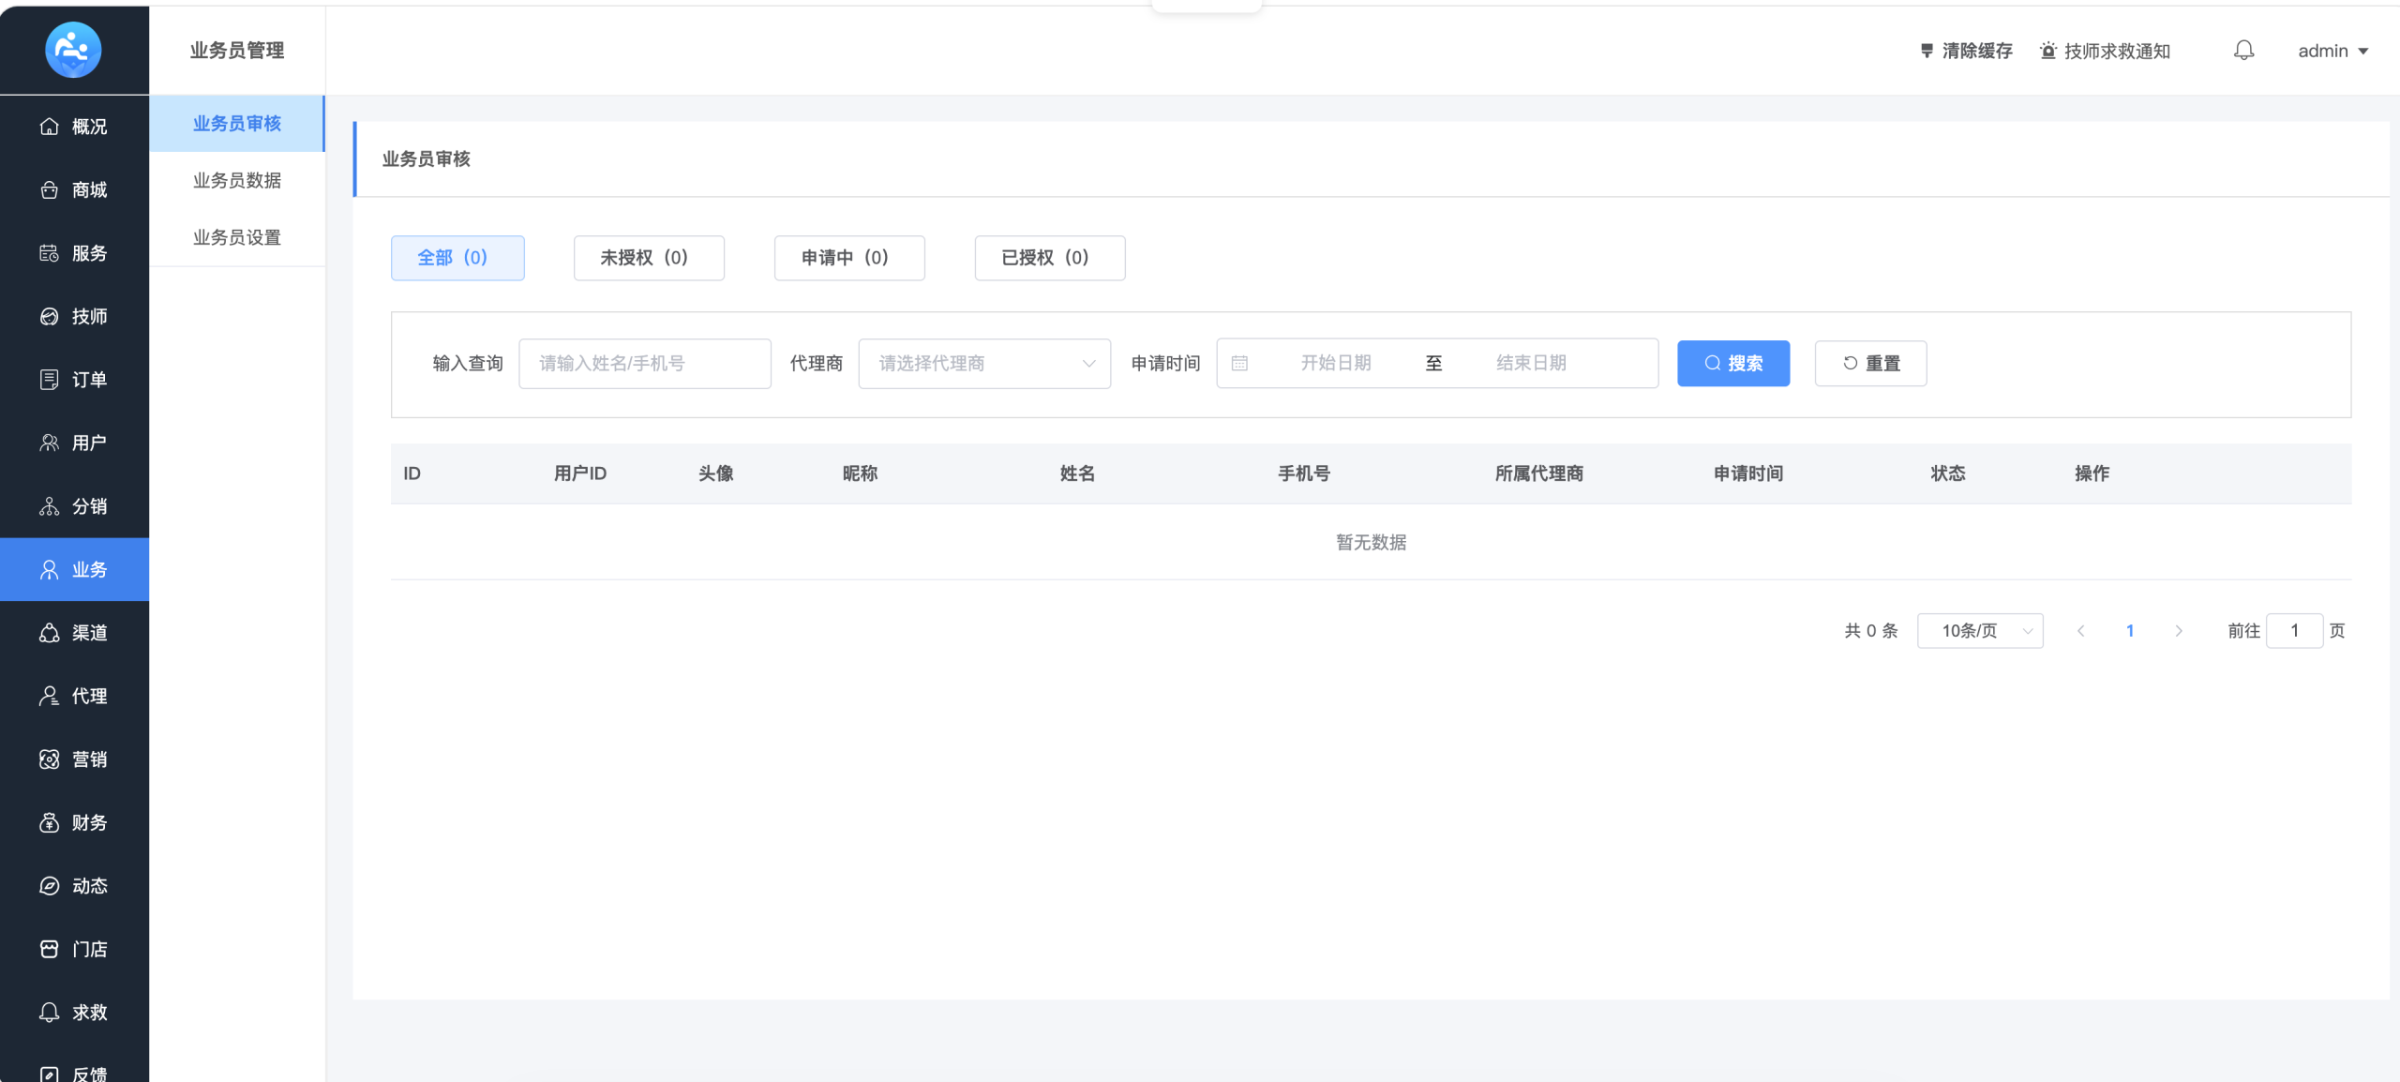Click the calendar icon in date range
The height and width of the screenshot is (1082, 2400).
[1239, 364]
